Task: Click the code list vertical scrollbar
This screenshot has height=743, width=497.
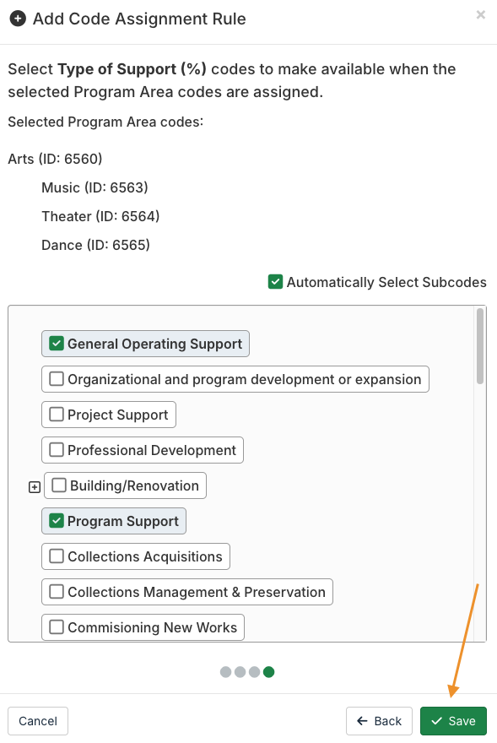Action: 480,346
